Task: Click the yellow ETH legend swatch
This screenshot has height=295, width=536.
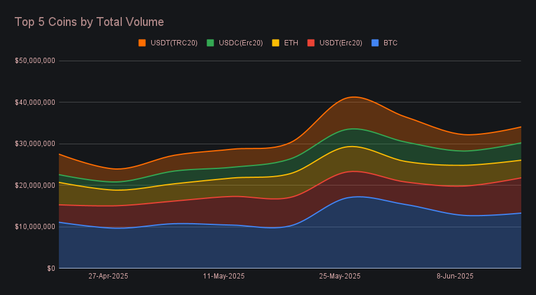Action: tap(275, 43)
